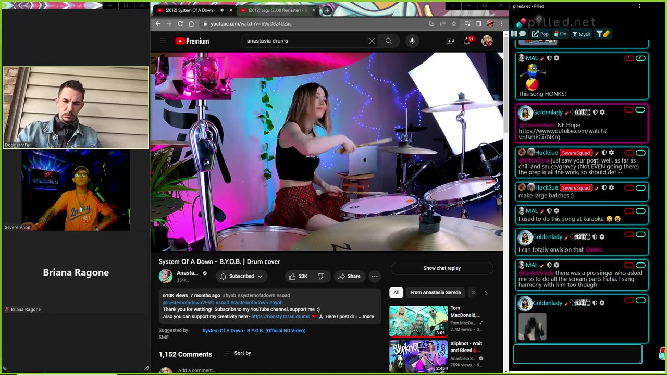This screenshot has width=667, height=375.
Task: Open the Pilled window three-dot menu
Action: point(639,6)
